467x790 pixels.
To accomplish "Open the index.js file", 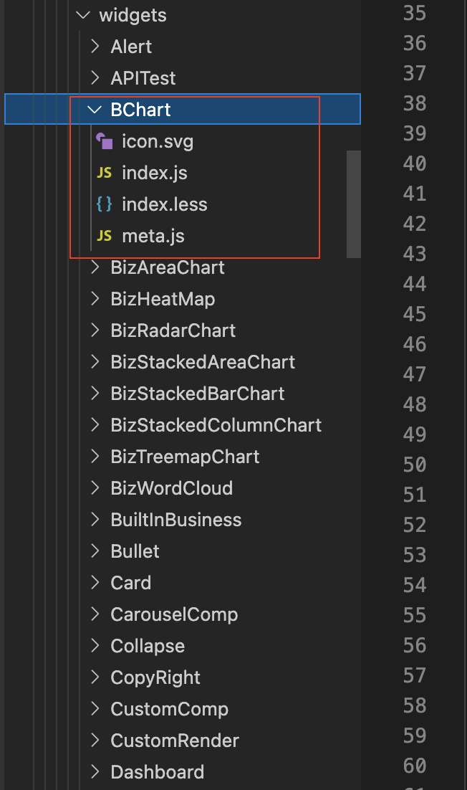I will [x=155, y=173].
